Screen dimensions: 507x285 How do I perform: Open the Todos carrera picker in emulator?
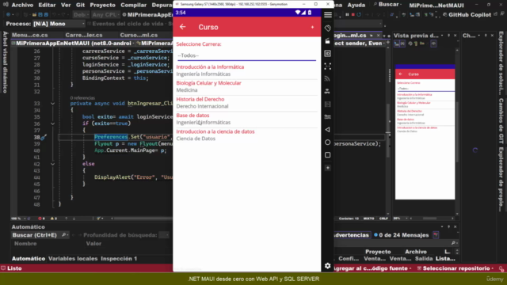(x=246, y=55)
